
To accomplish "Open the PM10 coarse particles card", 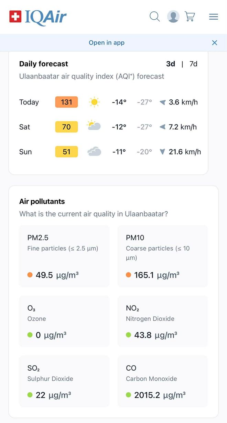I will (163, 256).
